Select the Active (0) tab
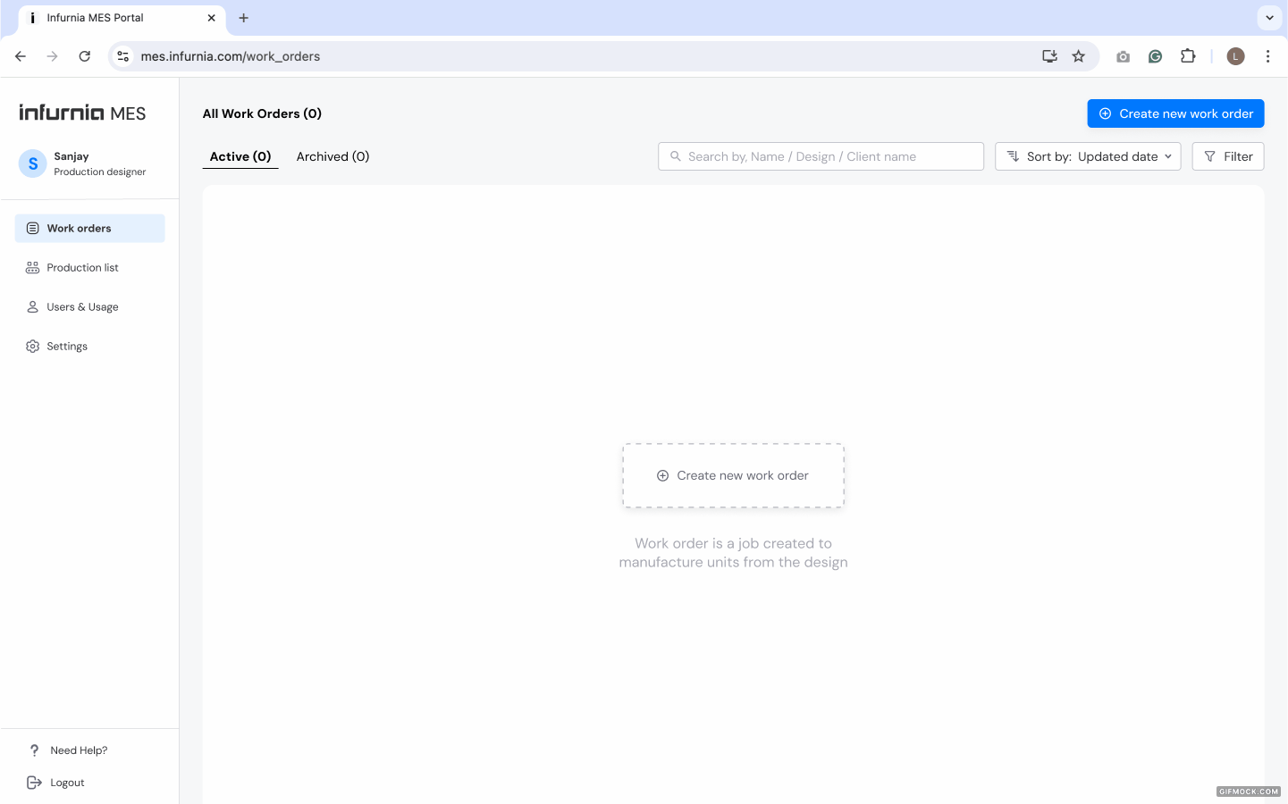The height and width of the screenshot is (804, 1288). 240,156
